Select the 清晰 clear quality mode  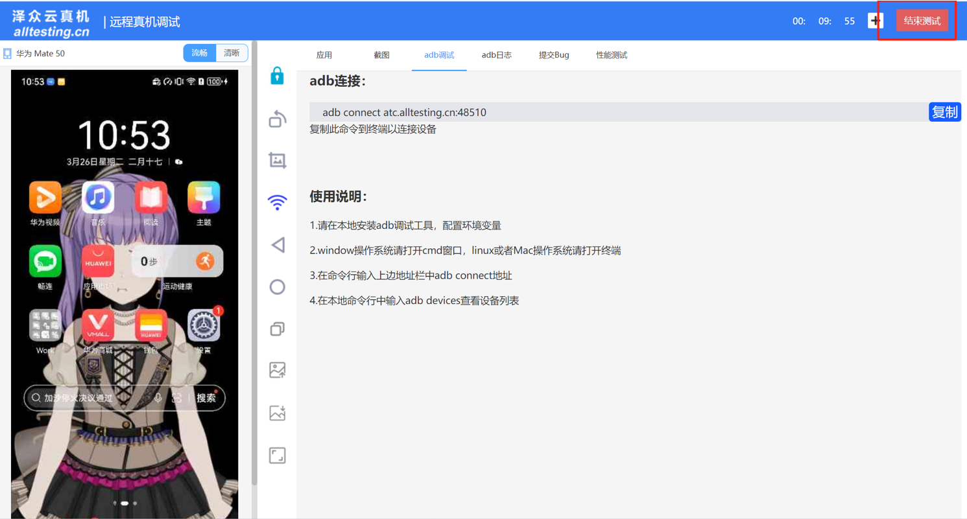[232, 53]
